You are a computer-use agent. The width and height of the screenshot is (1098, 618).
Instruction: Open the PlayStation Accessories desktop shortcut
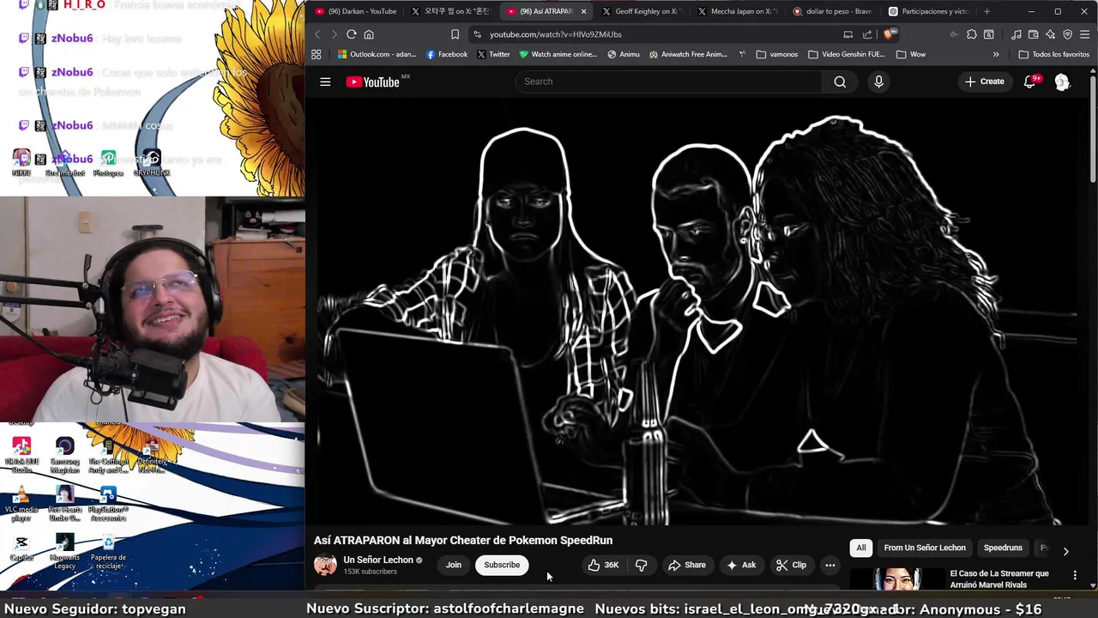point(108,504)
